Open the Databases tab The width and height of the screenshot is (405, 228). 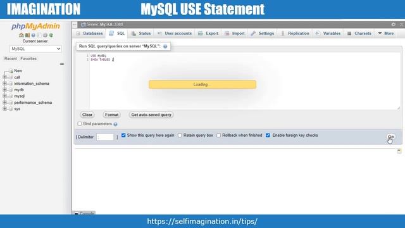90,34
